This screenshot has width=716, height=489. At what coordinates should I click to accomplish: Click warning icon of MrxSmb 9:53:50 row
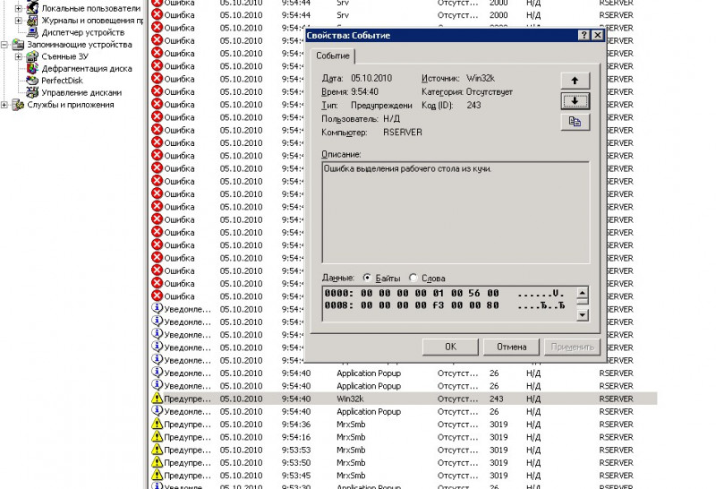[158, 462]
